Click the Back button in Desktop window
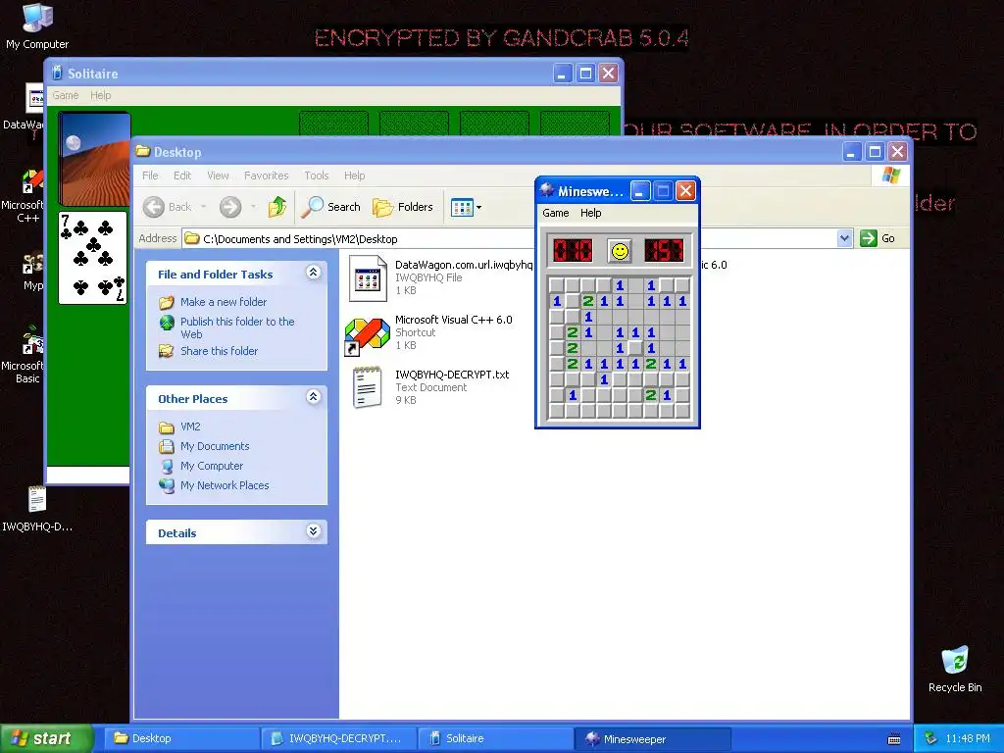Viewport: 1004px width, 753px height. point(167,207)
